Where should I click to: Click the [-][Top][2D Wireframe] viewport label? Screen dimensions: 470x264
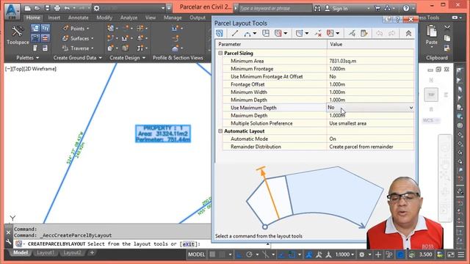(31, 69)
